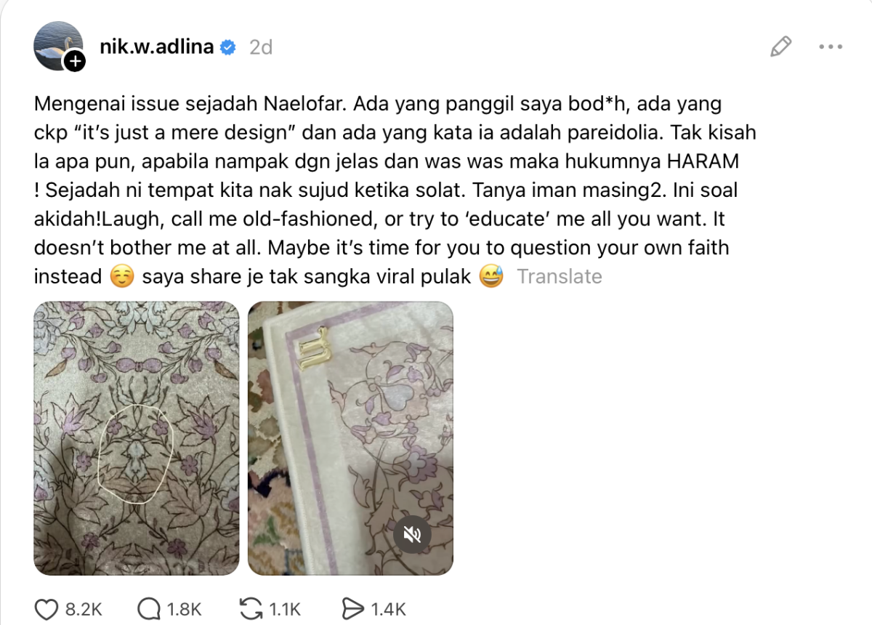Click the heart like icon

pos(47,609)
